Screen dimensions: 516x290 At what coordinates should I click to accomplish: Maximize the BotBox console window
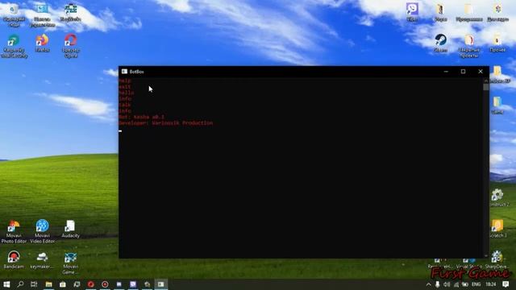[463, 72]
